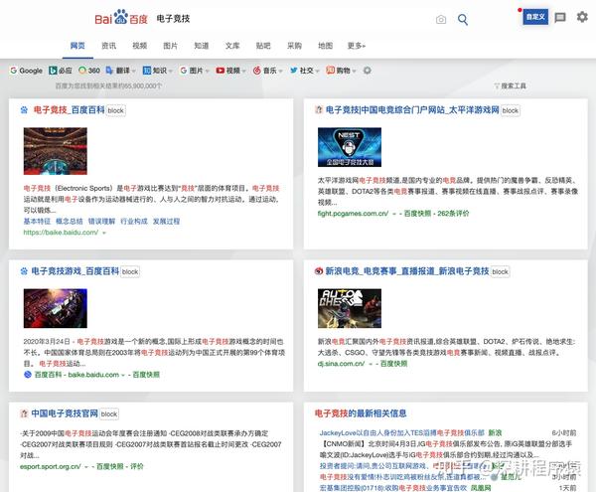Click Sina icon beside 新浪电竞

point(319,271)
